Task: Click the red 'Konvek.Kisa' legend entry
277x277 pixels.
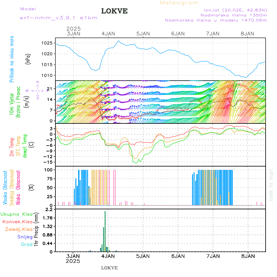Action: click(18, 222)
